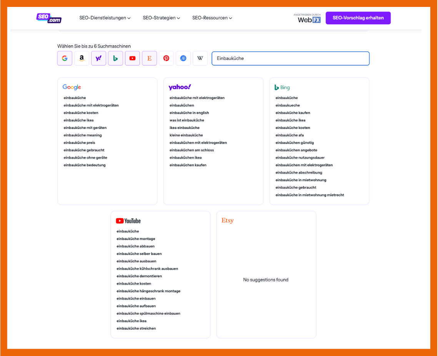Toggle the Google search engine icon
Viewport: 438px width, 356px height.
[65, 58]
